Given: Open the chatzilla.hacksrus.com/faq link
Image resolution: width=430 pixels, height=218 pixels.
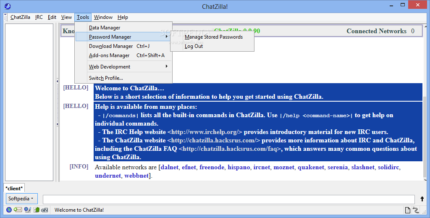Looking at the screenshot, I should [x=230, y=149].
